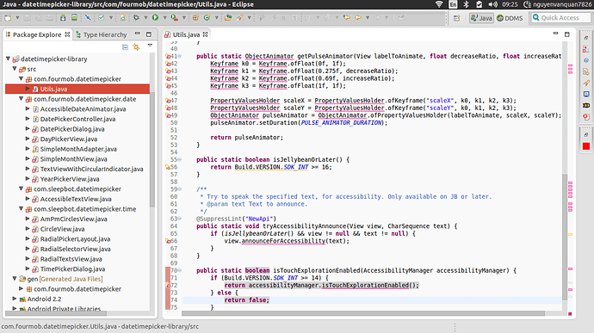Minimize the Package Explorer panel
The image size is (594, 333).
[138, 34]
